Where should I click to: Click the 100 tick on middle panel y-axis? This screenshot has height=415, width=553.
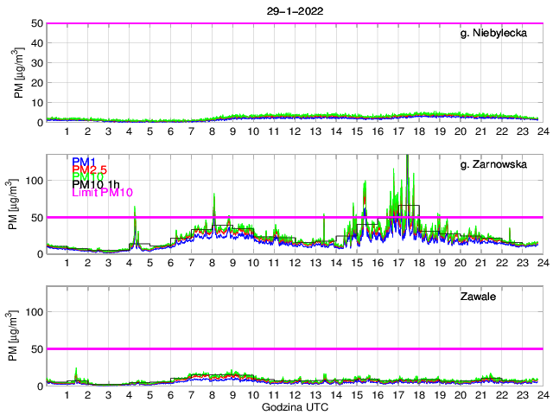point(34,181)
